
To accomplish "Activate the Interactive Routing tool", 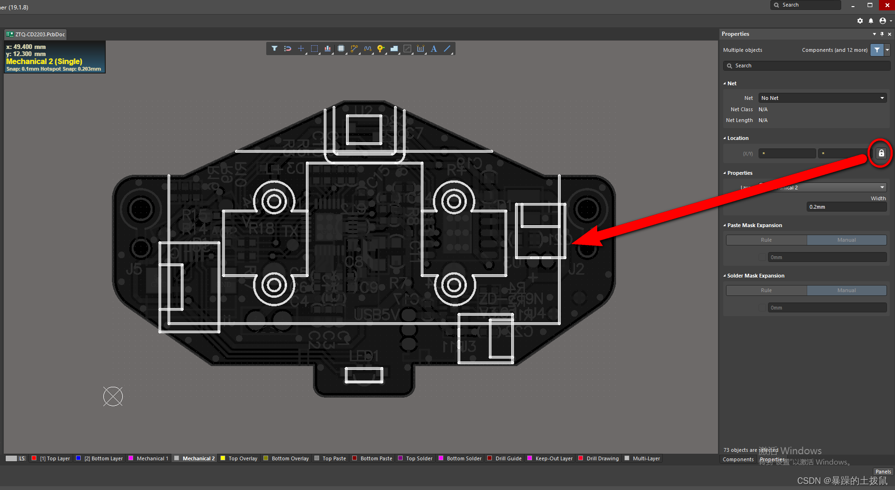I will pyautogui.click(x=354, y=49).
